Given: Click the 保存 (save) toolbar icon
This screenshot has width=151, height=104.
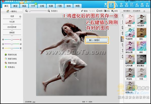Looking at the screenshot, I should click(111, 5).
